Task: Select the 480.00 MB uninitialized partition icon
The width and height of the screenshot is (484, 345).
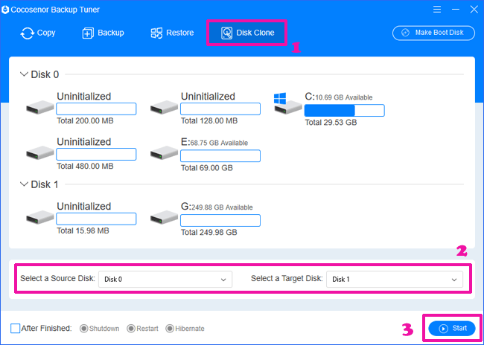Action: pos(39,152)
